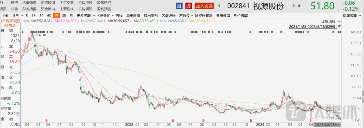The image size is (364, 128).
Task: Open the 资金流向 capital flow tab
Action: 48,9
